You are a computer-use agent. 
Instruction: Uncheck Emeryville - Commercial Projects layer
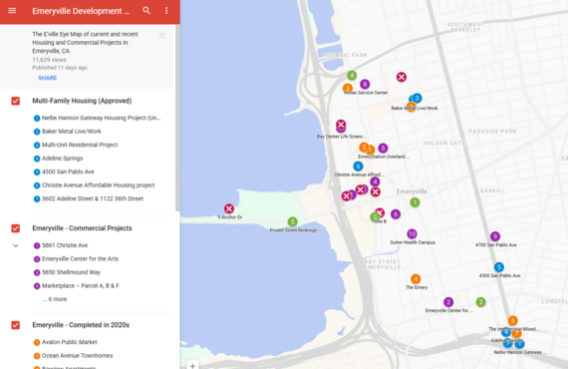(x=16, y=228)
